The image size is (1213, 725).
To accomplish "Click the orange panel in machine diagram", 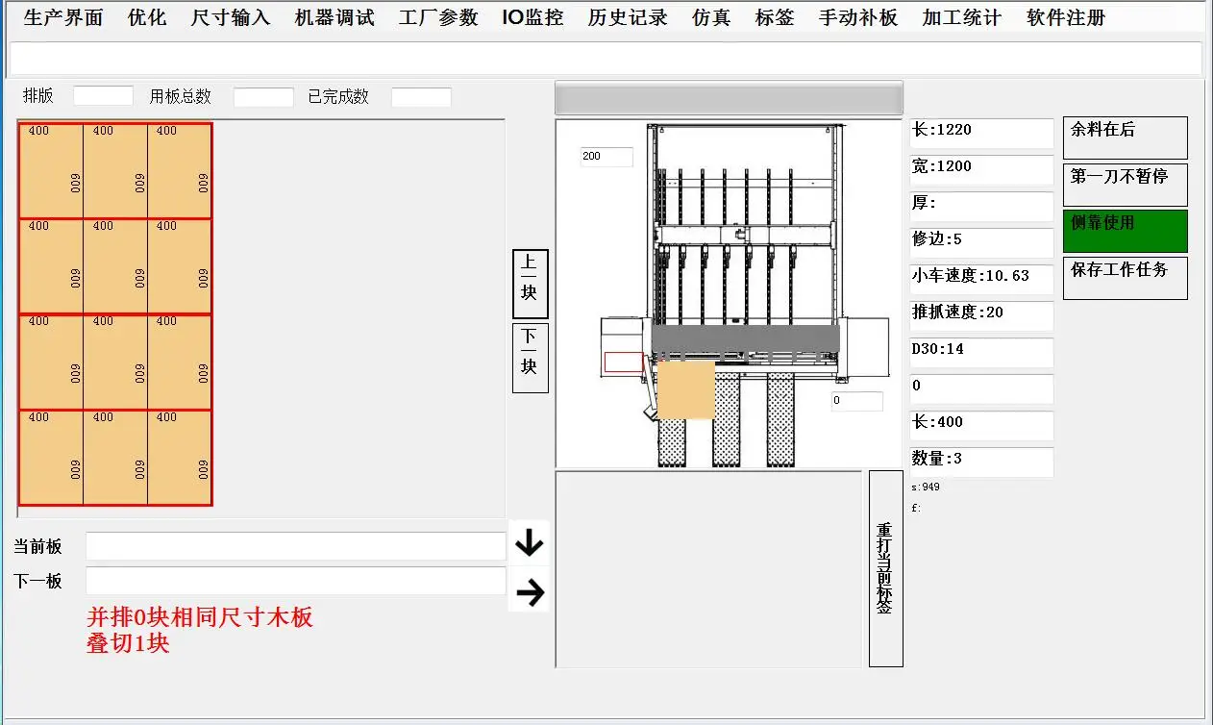I will point(685,389).
